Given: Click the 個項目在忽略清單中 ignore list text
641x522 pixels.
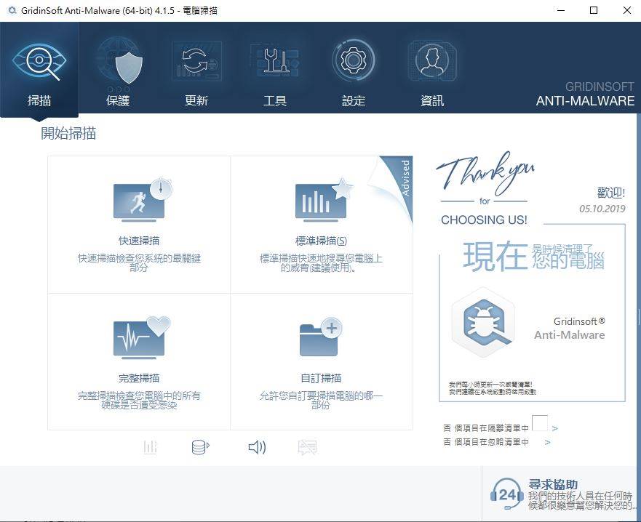Looking at the screenshot, I should [x=492, y=442].
